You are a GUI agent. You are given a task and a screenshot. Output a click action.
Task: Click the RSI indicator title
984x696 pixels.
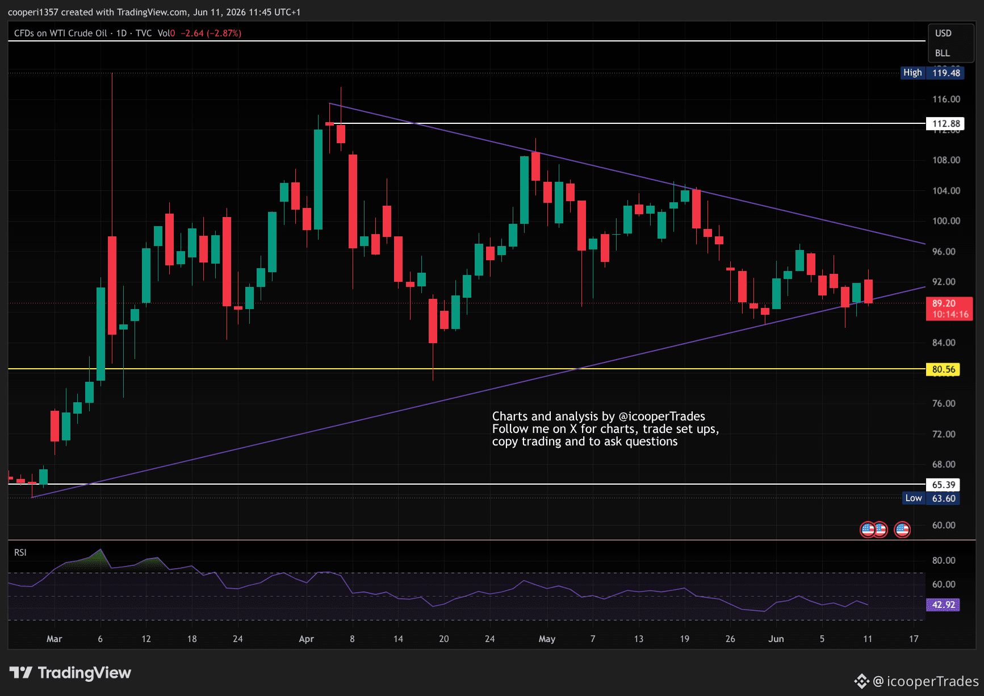[x=20, y=552]
